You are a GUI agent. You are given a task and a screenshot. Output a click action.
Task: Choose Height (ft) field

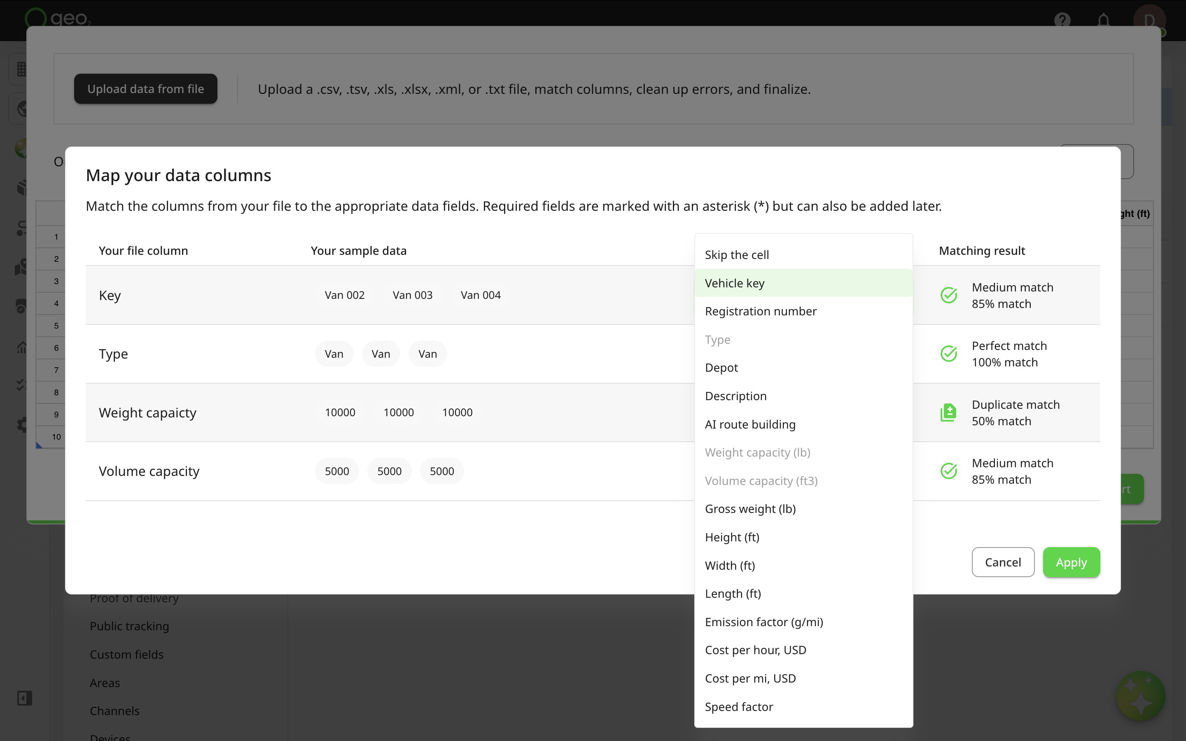(803, 537)
